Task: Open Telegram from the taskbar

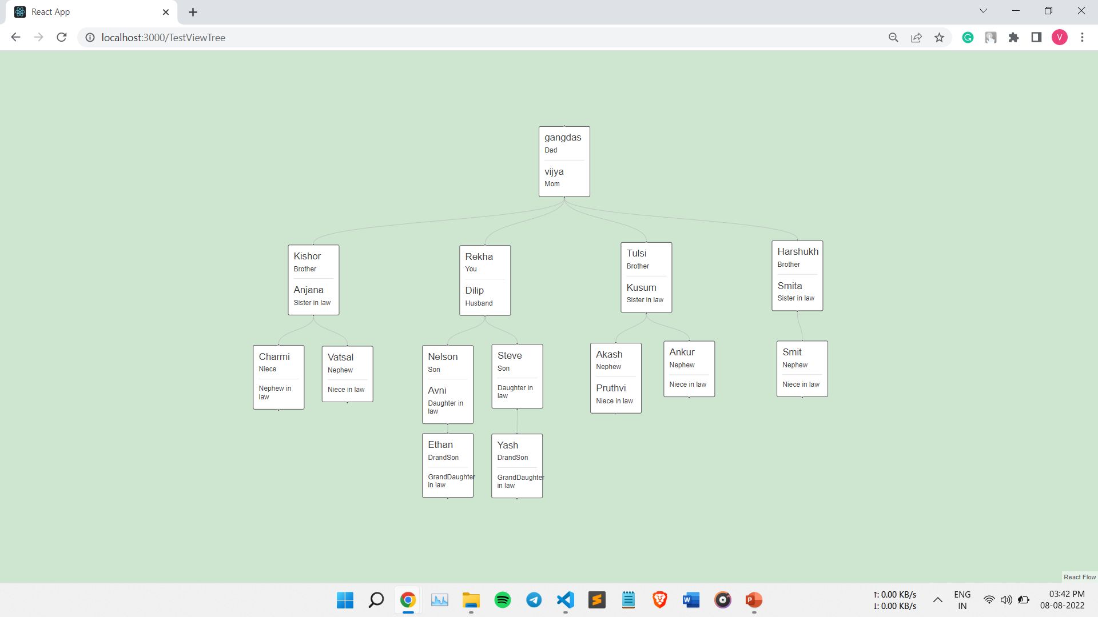Action: (534, 600)
